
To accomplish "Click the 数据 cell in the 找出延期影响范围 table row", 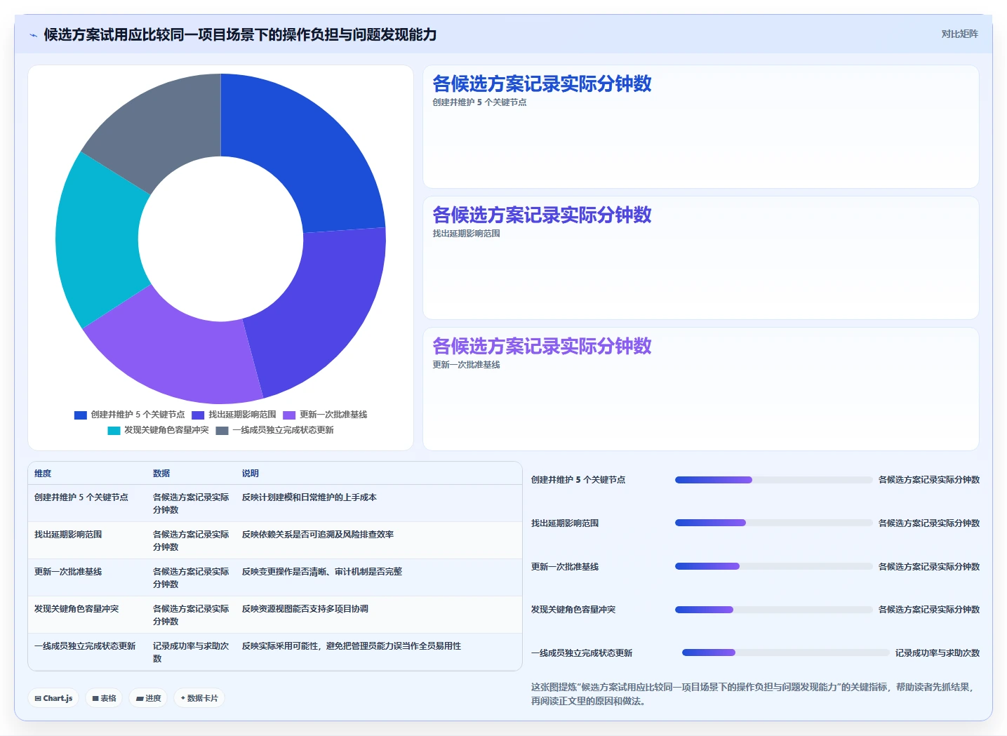I will [x=191, y=541].
